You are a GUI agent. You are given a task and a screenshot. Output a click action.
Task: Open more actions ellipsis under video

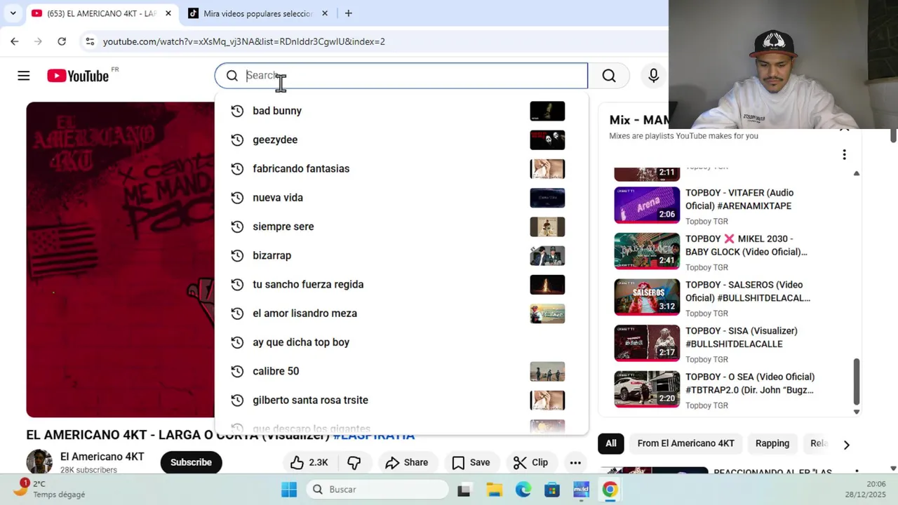coord(575,462)
